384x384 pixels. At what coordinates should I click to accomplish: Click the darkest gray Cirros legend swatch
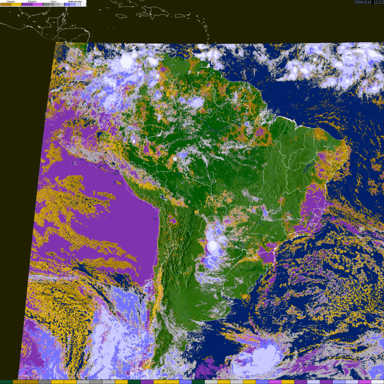[46, 4]
